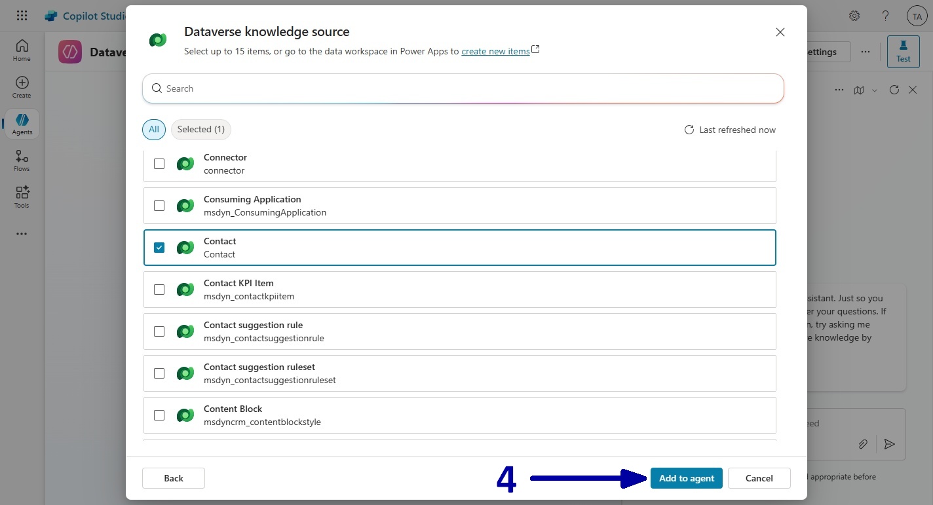Click the send message arrow icon
This screenshot has height=505, width=933.
coord(889,444)
